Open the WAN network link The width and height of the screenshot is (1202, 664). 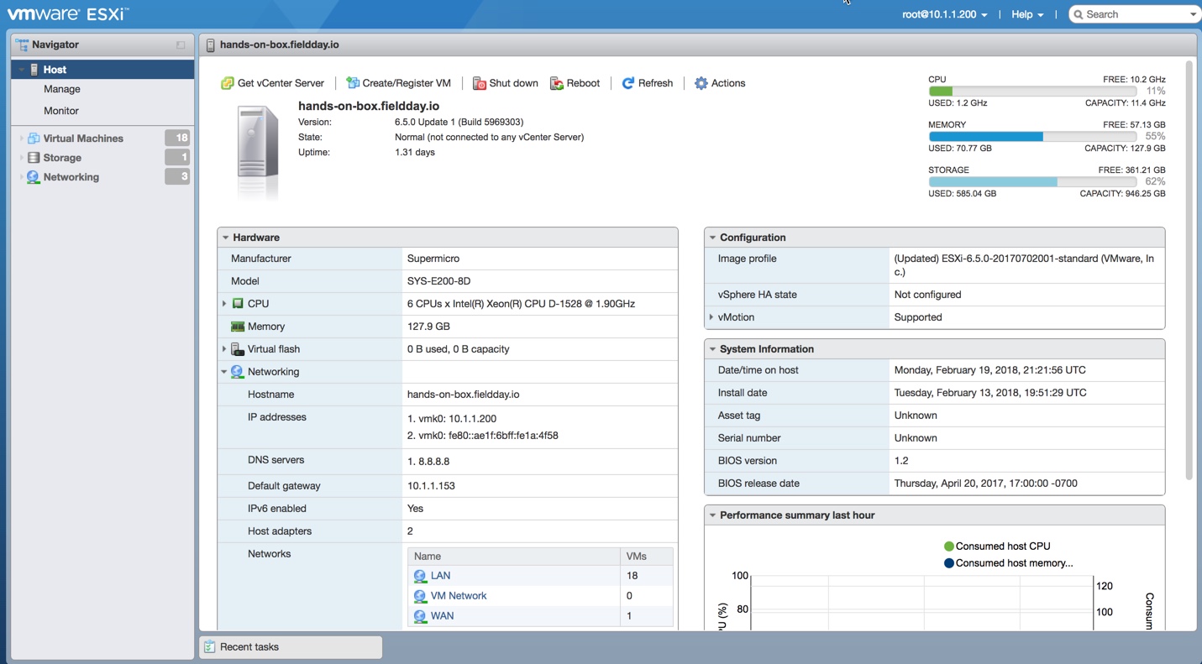click(x=442, y=616)
